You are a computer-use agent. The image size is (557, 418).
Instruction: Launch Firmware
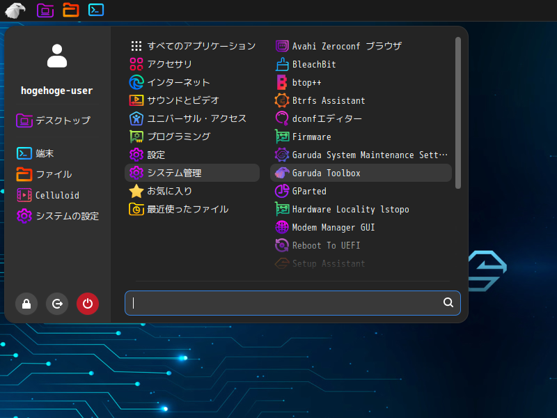point(361,137)
